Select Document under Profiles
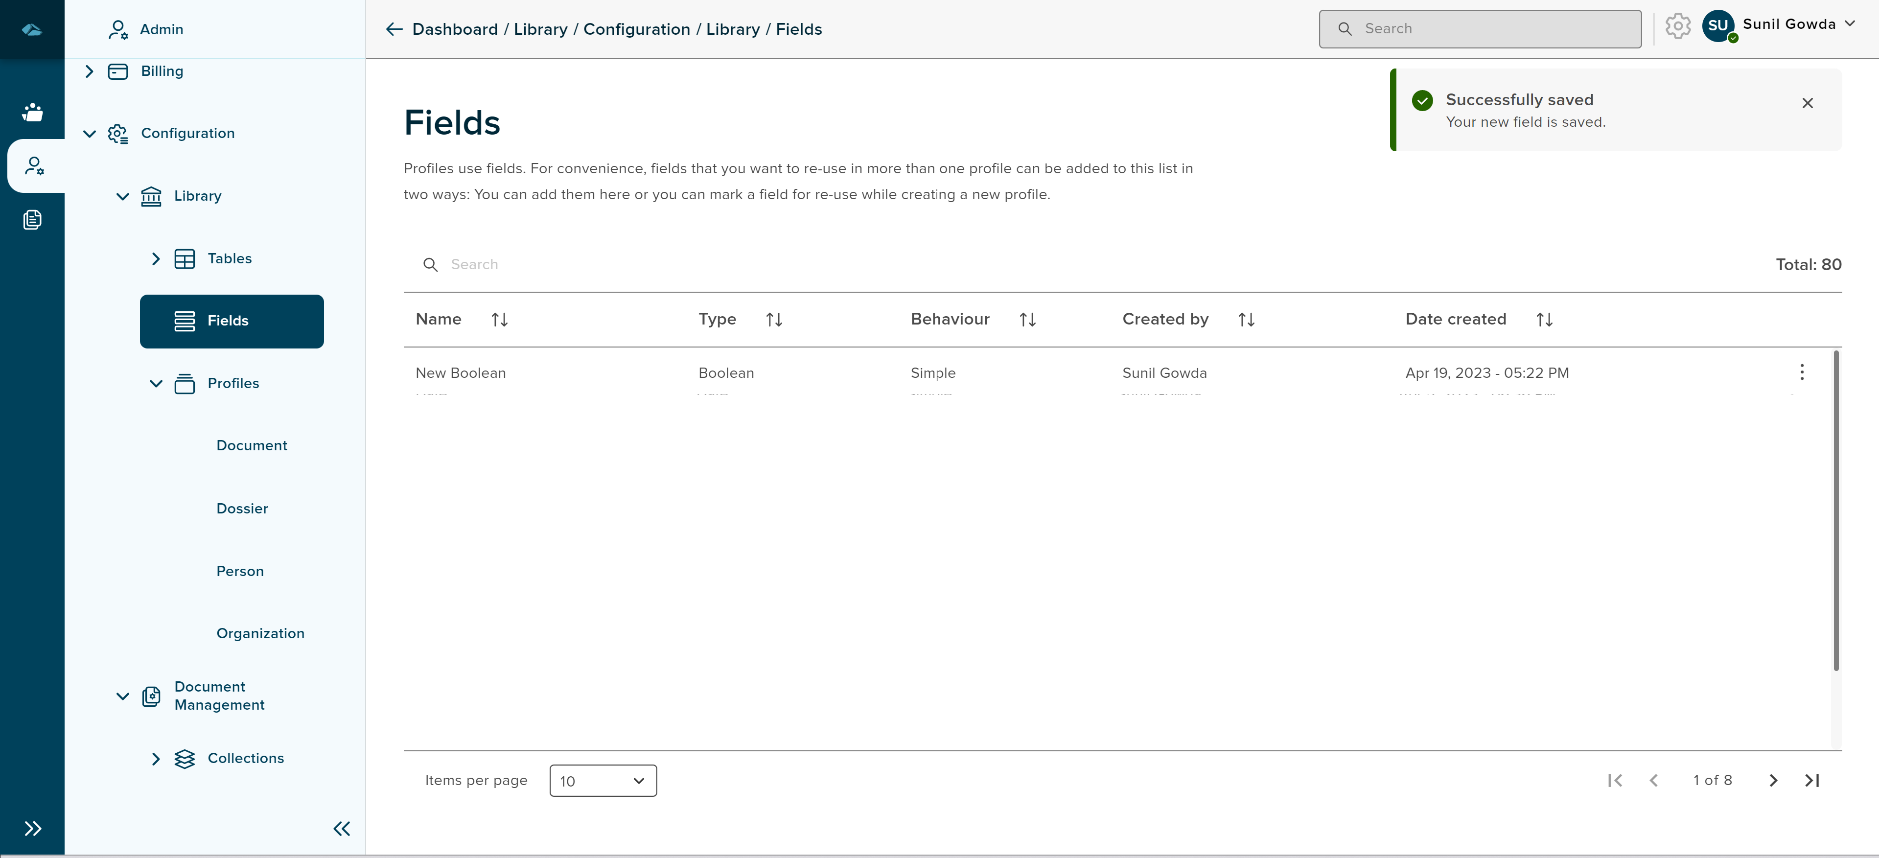 252,446
